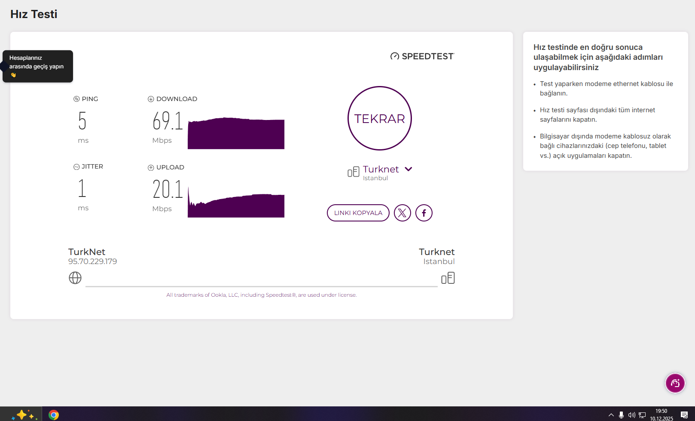The image size is (695, 421).
Task: Show hidden system tray icons
Action: (x=611, y=415)
